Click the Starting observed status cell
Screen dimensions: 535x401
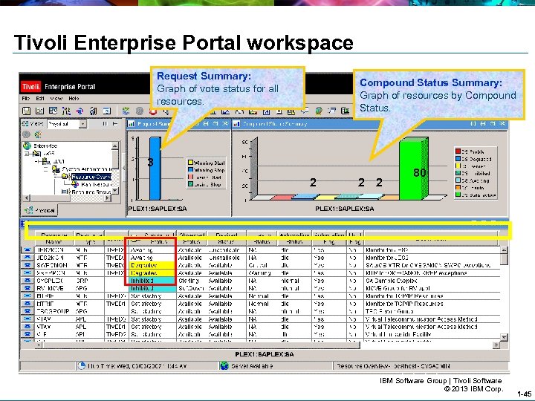[192, 281]
